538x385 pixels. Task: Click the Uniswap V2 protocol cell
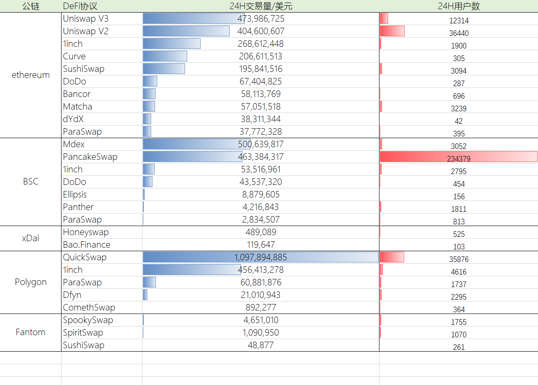coord(102,31)
